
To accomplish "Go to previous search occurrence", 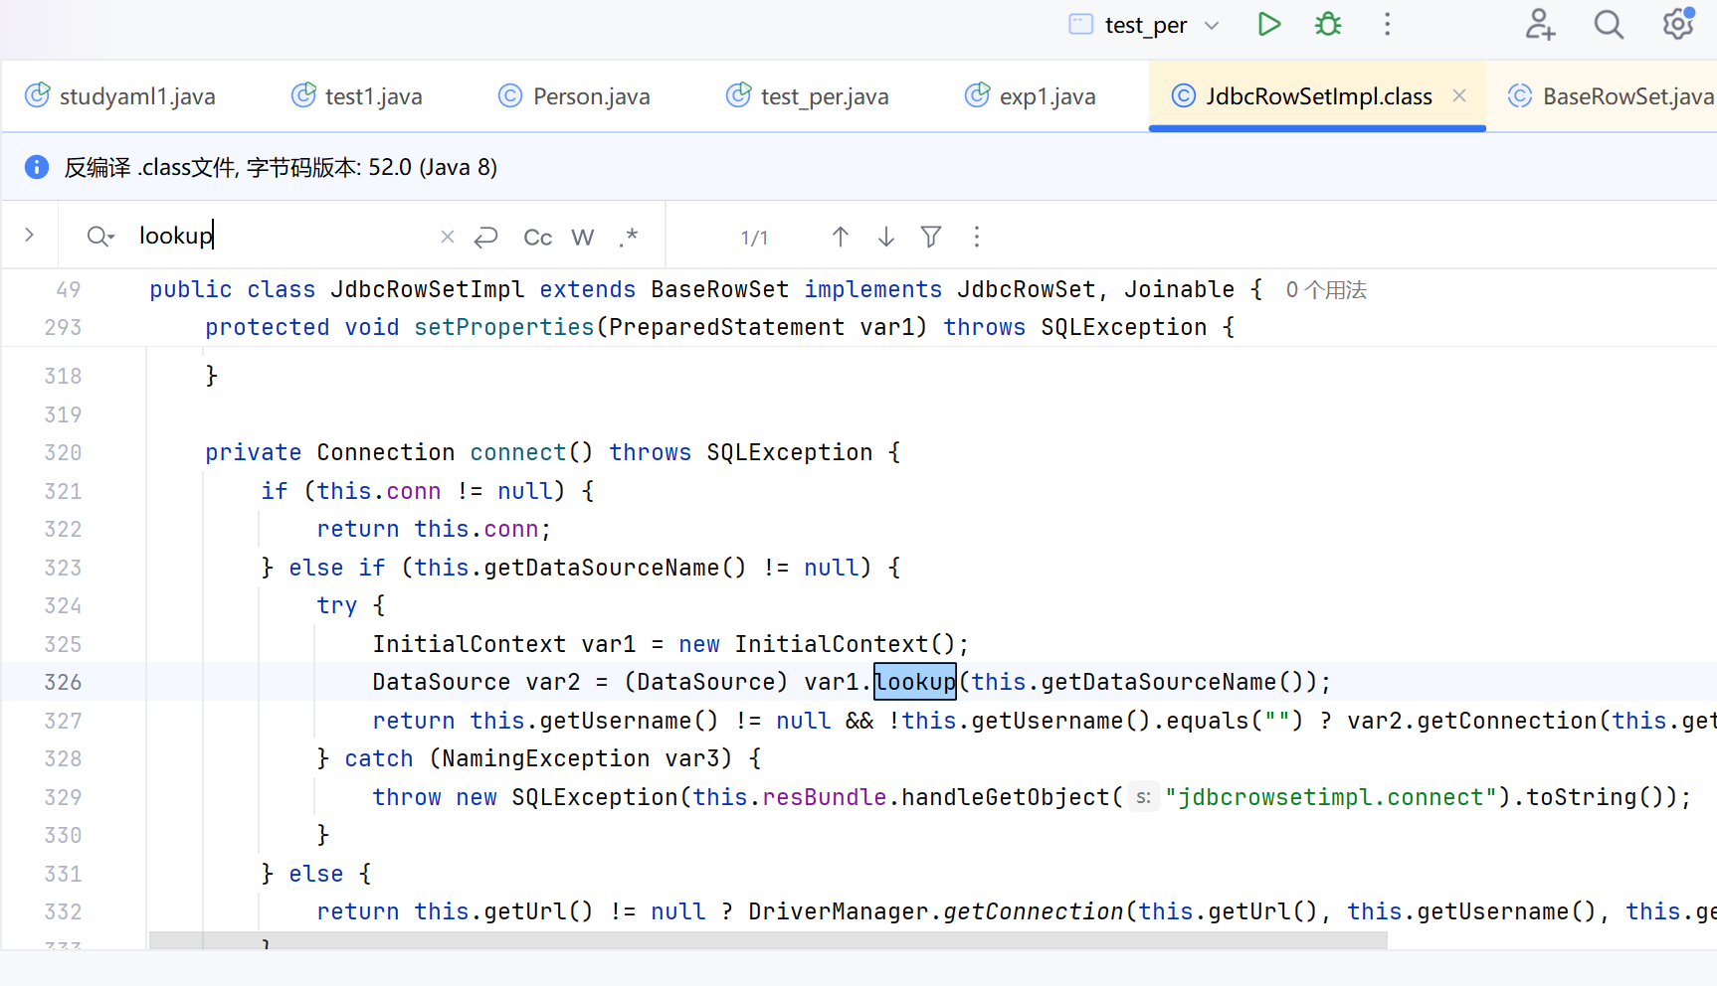I will (841, 237).
